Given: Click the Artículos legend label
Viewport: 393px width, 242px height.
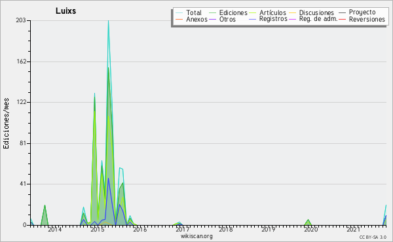Looking at the screenshot, I should [272, 12].
